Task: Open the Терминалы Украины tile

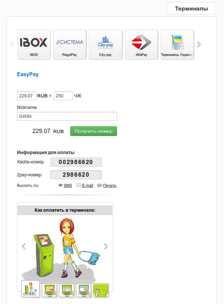Action: (x=177, y=45)
